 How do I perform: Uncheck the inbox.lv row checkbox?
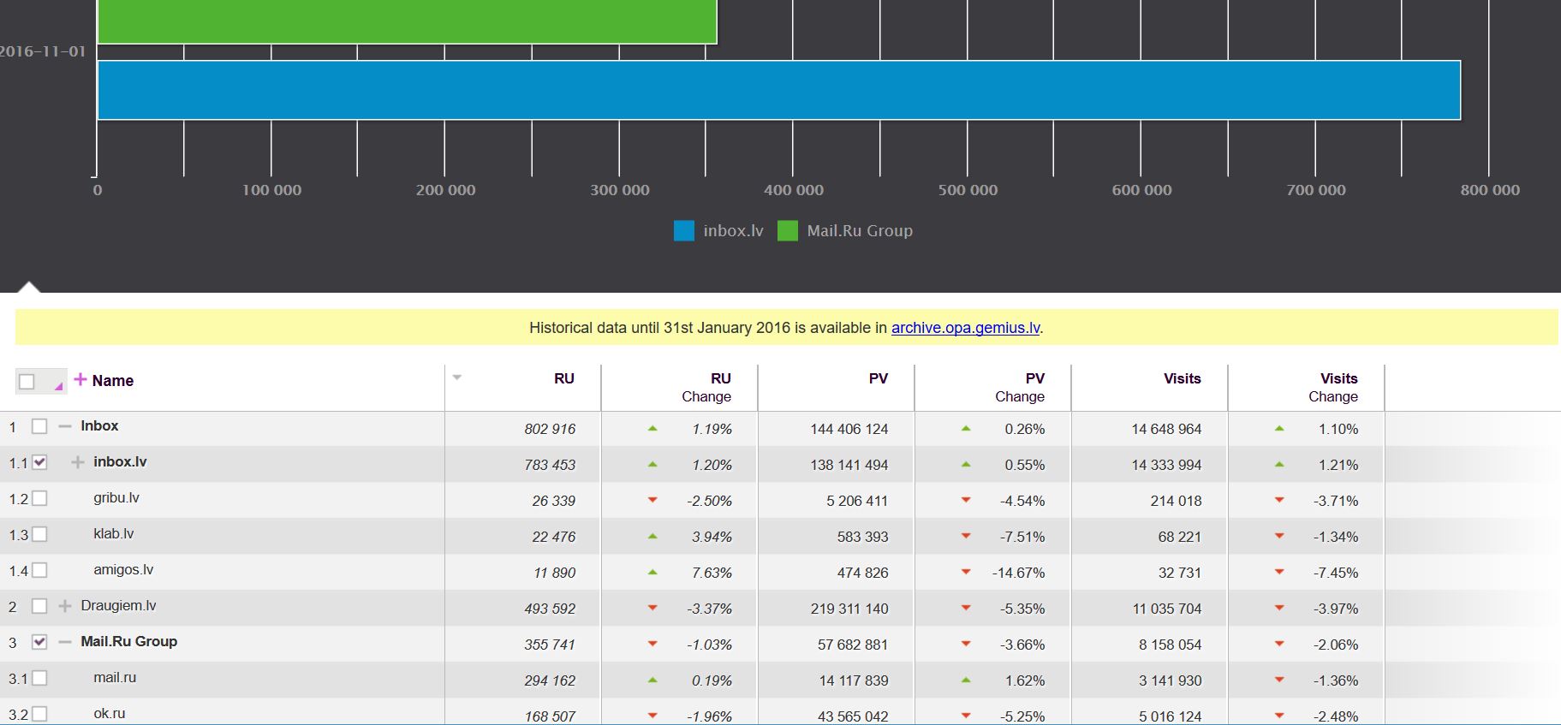tap(39, 462)
